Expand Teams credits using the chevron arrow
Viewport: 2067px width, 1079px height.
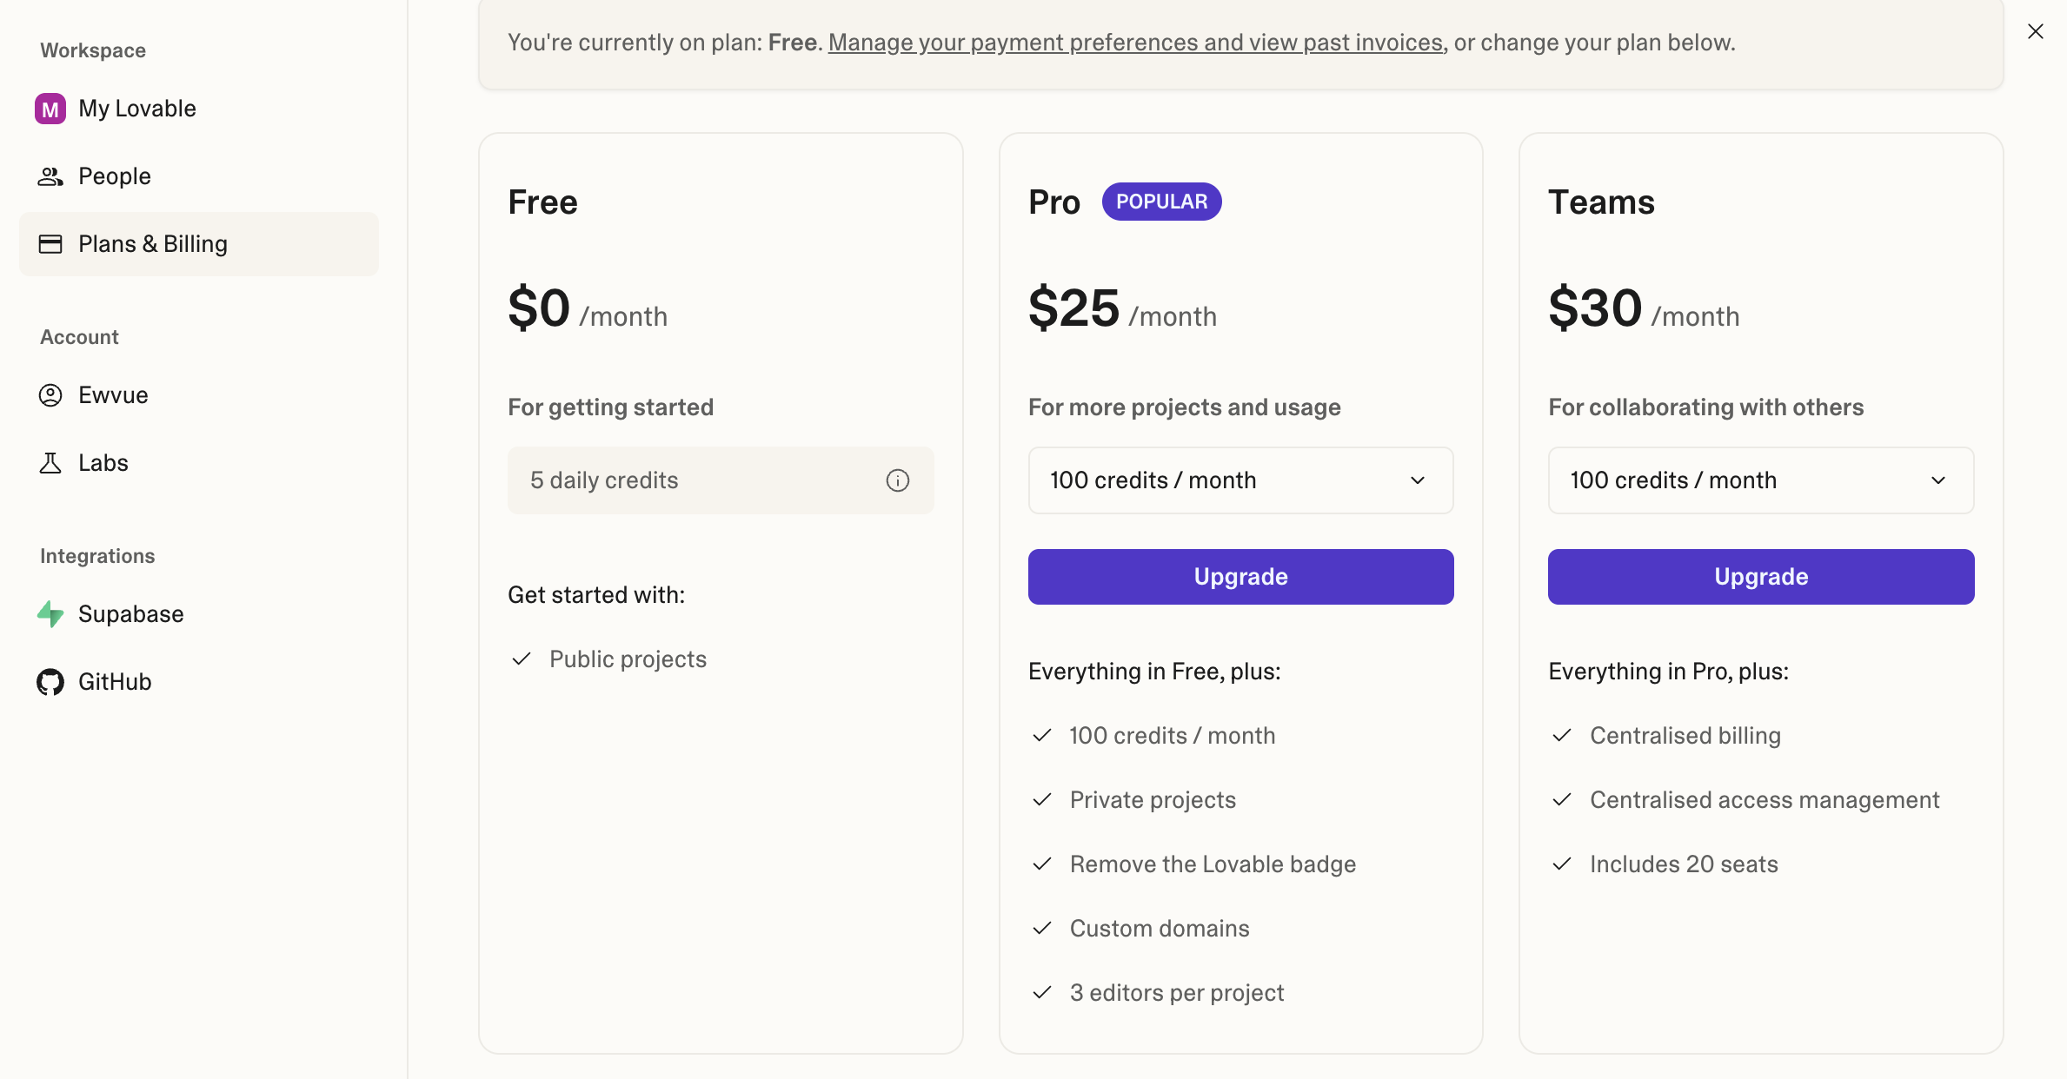coord(1938,480)
